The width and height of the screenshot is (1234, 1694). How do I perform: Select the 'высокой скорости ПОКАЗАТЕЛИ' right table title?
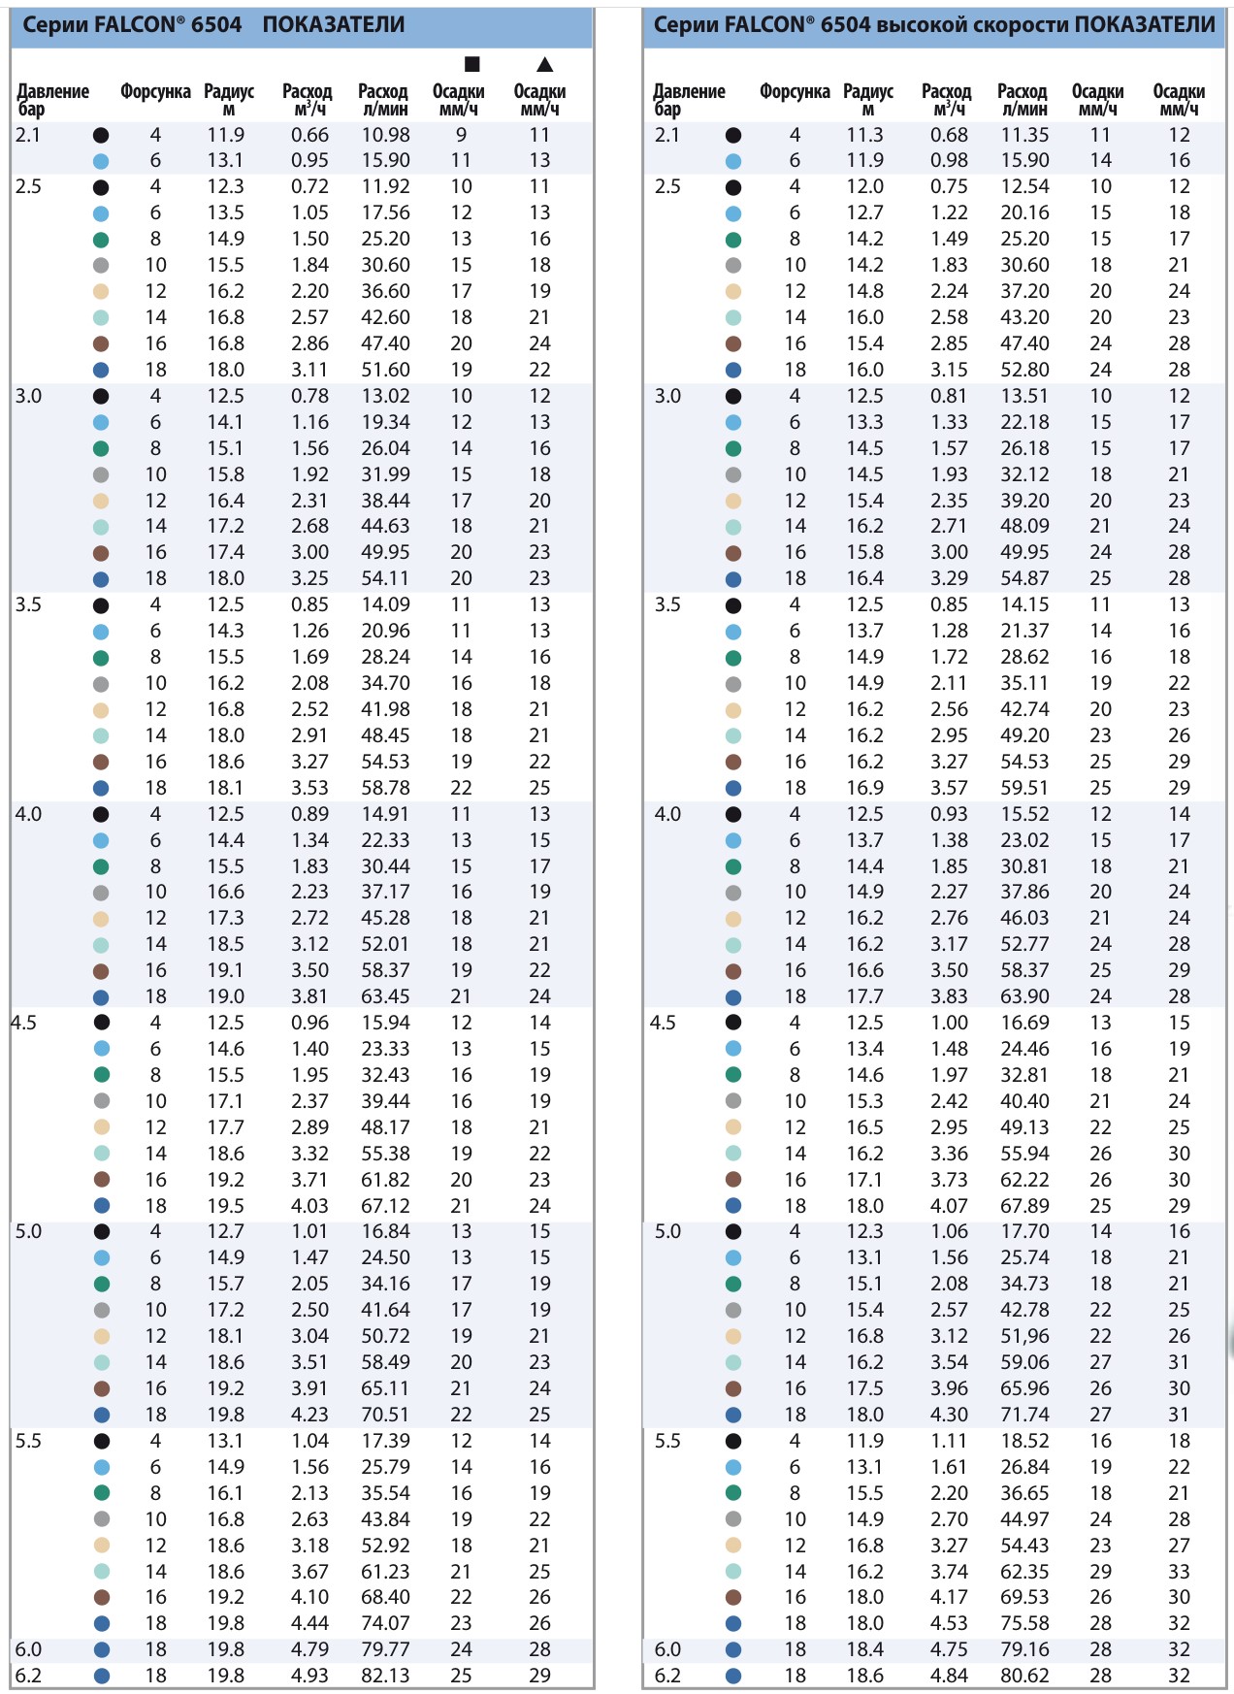(x=1046, y=25)
